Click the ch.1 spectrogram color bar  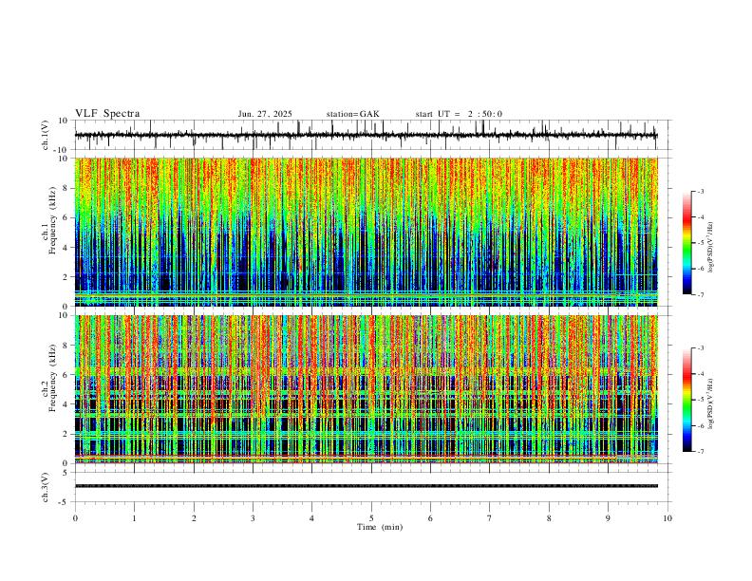(686, 243)
